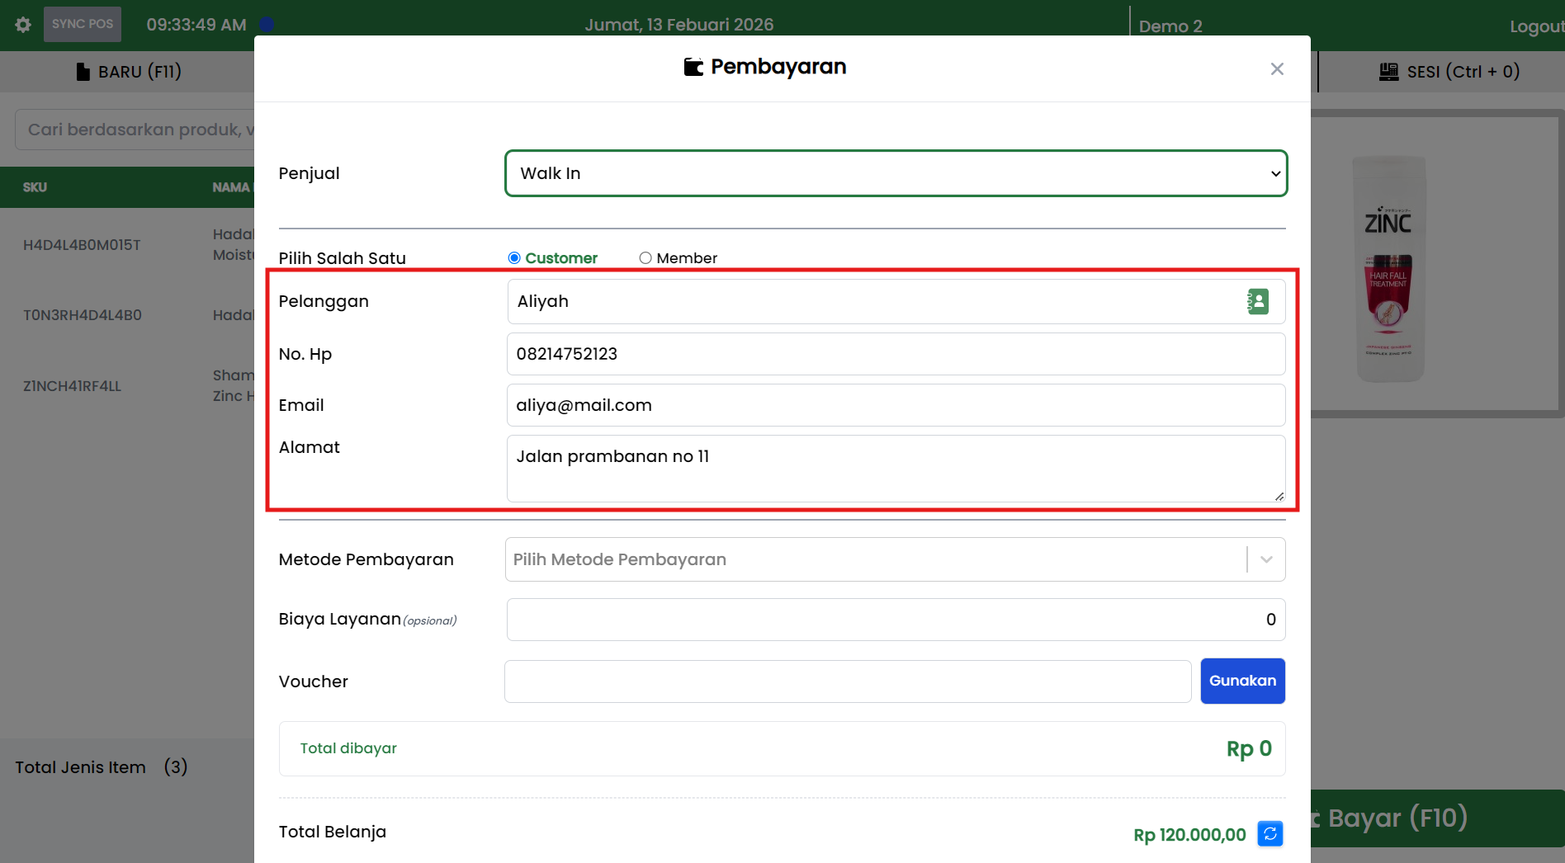Click the Zinc shampoo product thumbnail
This screenshot has width=1565, height=863.
(1390, 268)
